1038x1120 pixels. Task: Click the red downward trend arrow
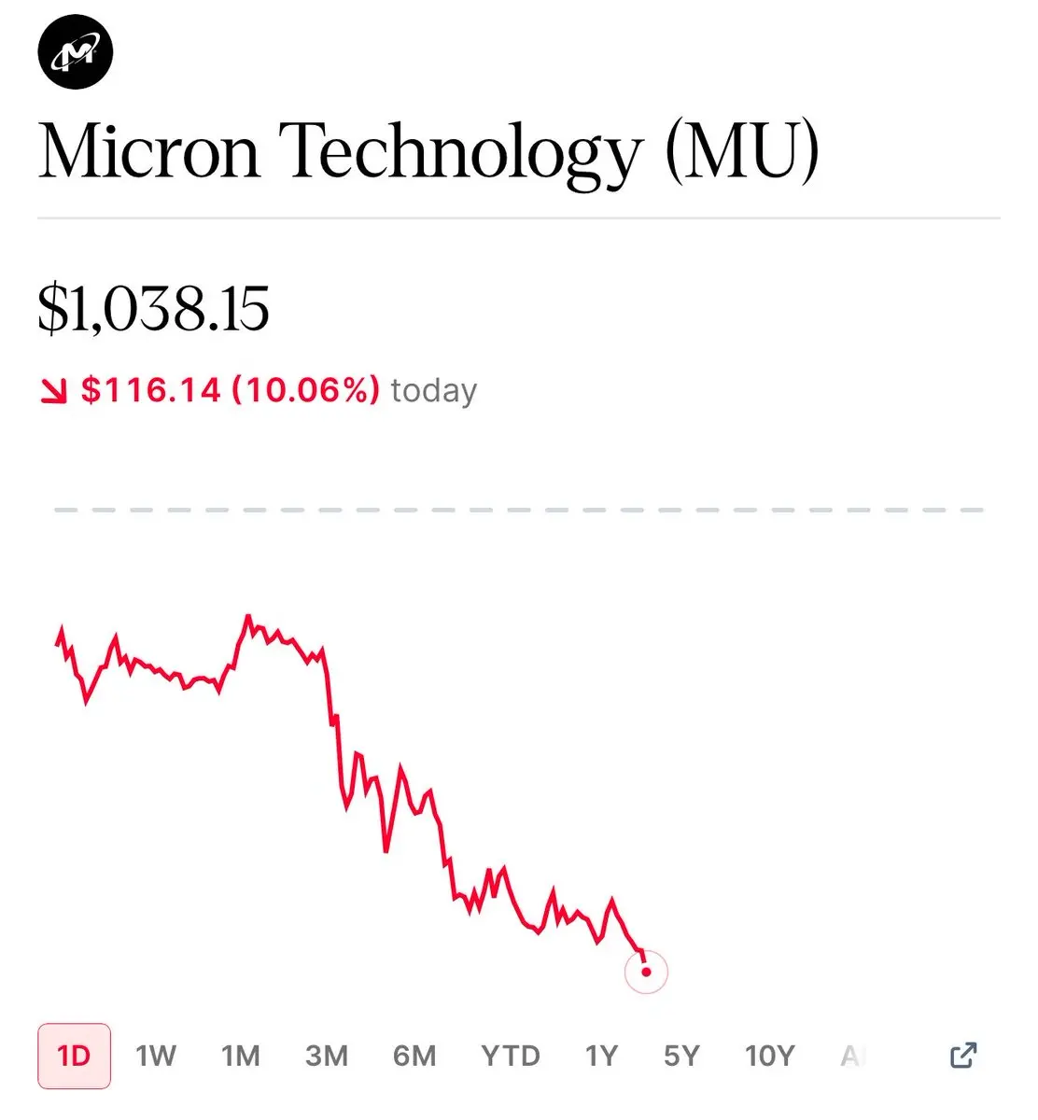pos(53,391)
